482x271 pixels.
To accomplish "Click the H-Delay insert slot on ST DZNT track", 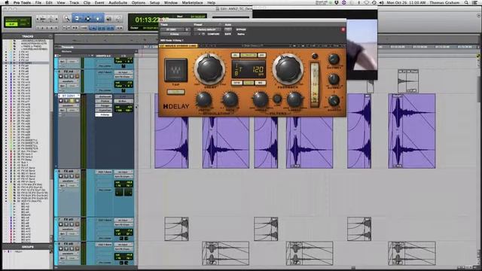I will (105, 114).
